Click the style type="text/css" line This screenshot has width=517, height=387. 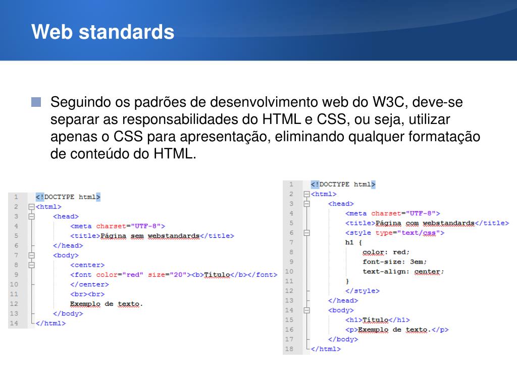click(395, 233)
